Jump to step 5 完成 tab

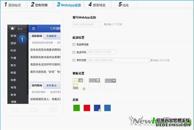[x=124, y=5]
